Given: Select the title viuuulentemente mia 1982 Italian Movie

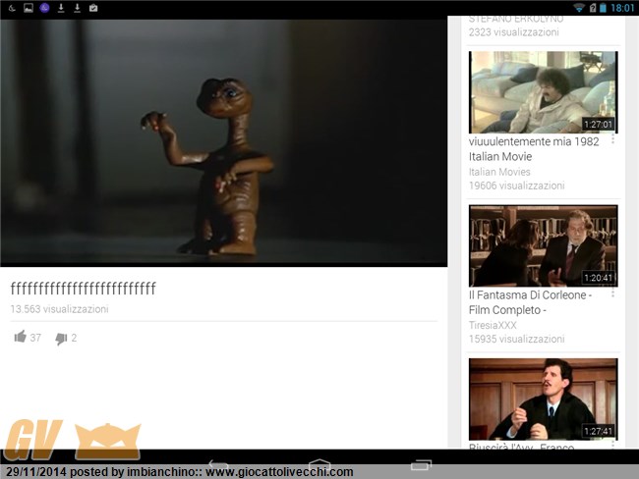Looking at the screenshot, I should point(534,149).
